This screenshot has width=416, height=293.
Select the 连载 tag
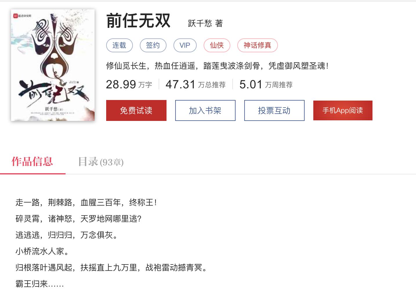120,45
